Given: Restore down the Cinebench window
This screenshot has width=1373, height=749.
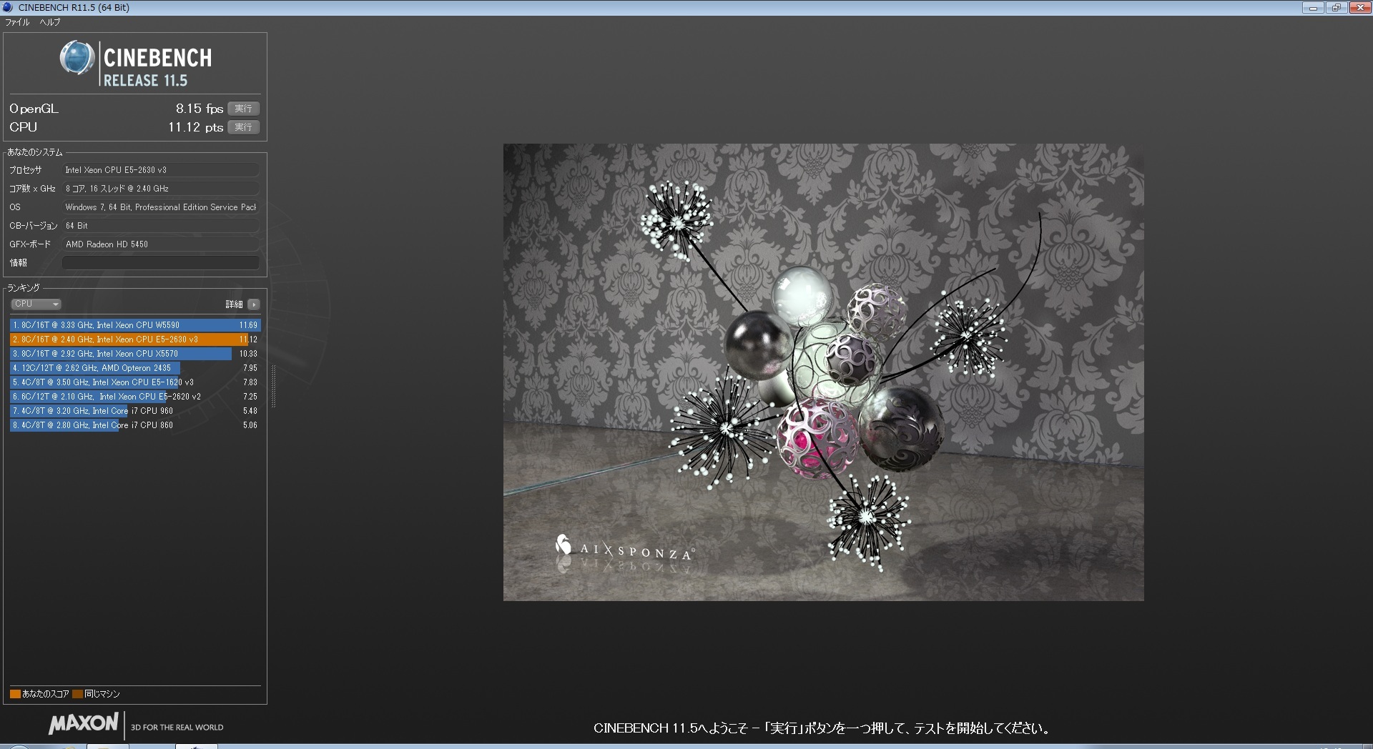Looking at the screenshot, I should (x=1335, y=8).
